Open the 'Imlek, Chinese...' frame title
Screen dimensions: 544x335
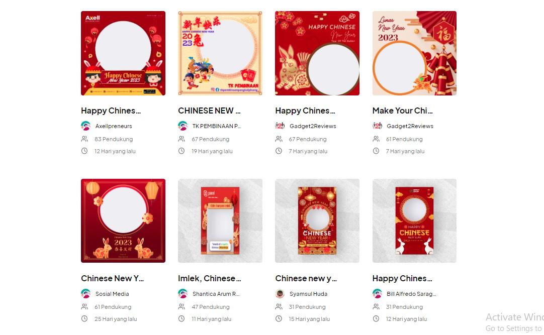(210, 278)
